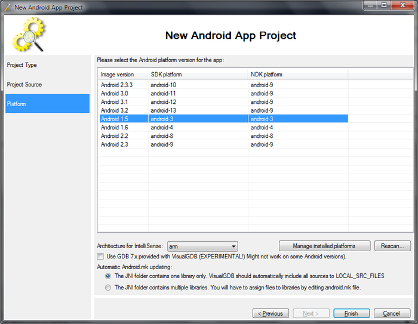Sort by SDK platform column header
The image size is (418, 324).
click(x=198, y=75)
